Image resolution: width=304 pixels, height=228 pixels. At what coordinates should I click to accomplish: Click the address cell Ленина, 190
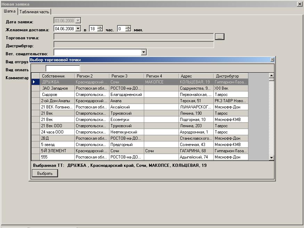[196, 113]
